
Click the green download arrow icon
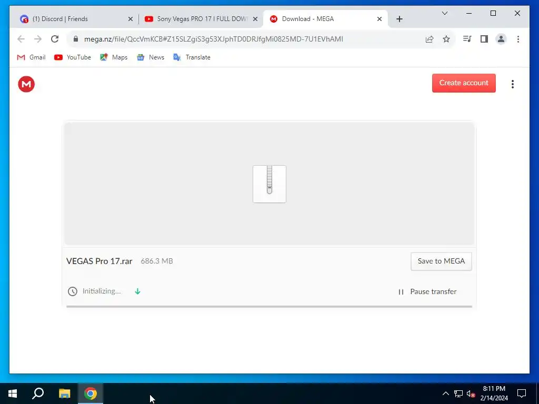point(137,291)
